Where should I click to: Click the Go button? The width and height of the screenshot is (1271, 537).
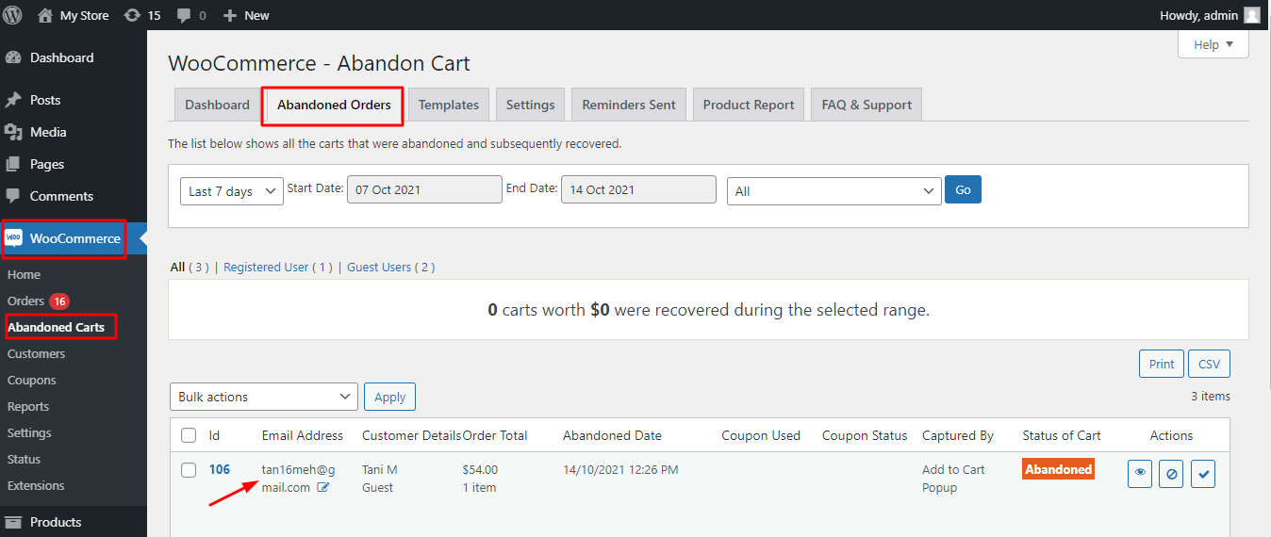(963, 189)
